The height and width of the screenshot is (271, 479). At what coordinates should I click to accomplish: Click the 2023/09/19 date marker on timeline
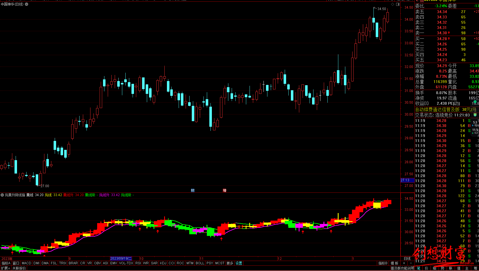pyautogui.click(x=121, y=258)
